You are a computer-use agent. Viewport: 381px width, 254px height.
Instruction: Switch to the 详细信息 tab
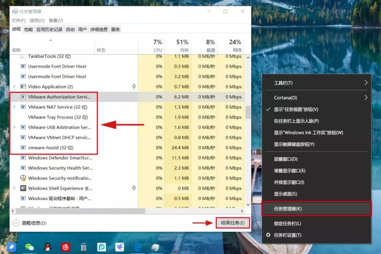99,29
